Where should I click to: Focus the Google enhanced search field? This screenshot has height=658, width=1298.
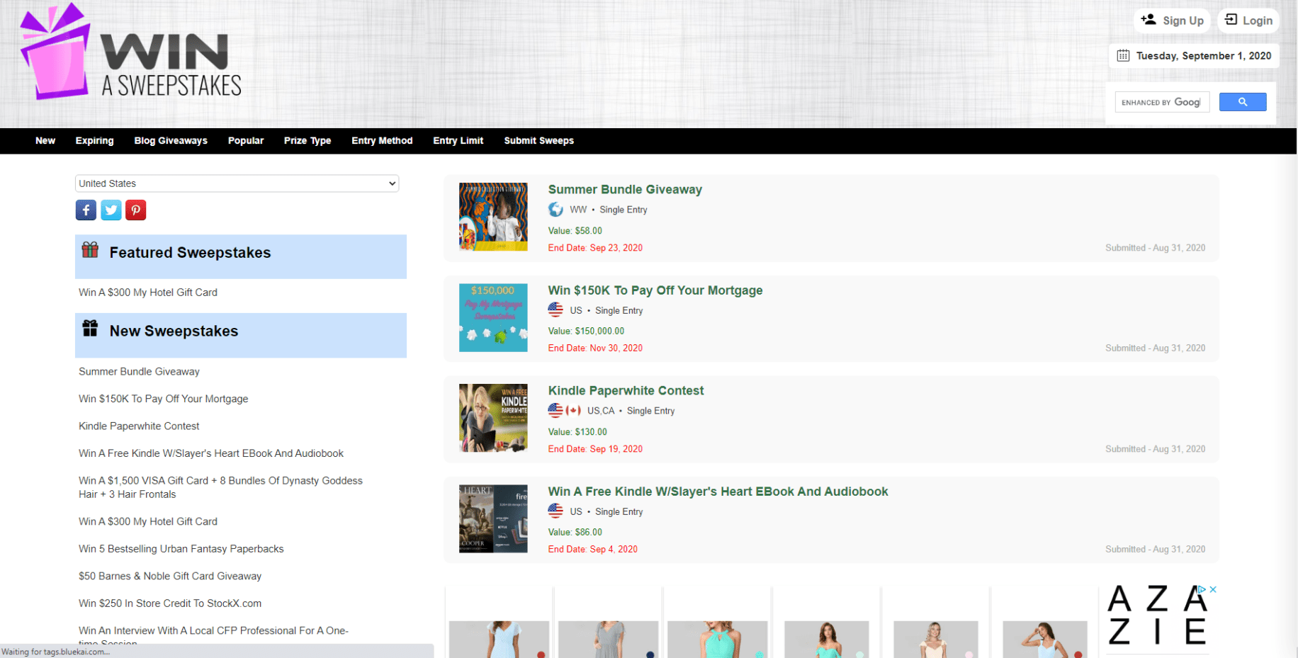[x=1161, y=103]
